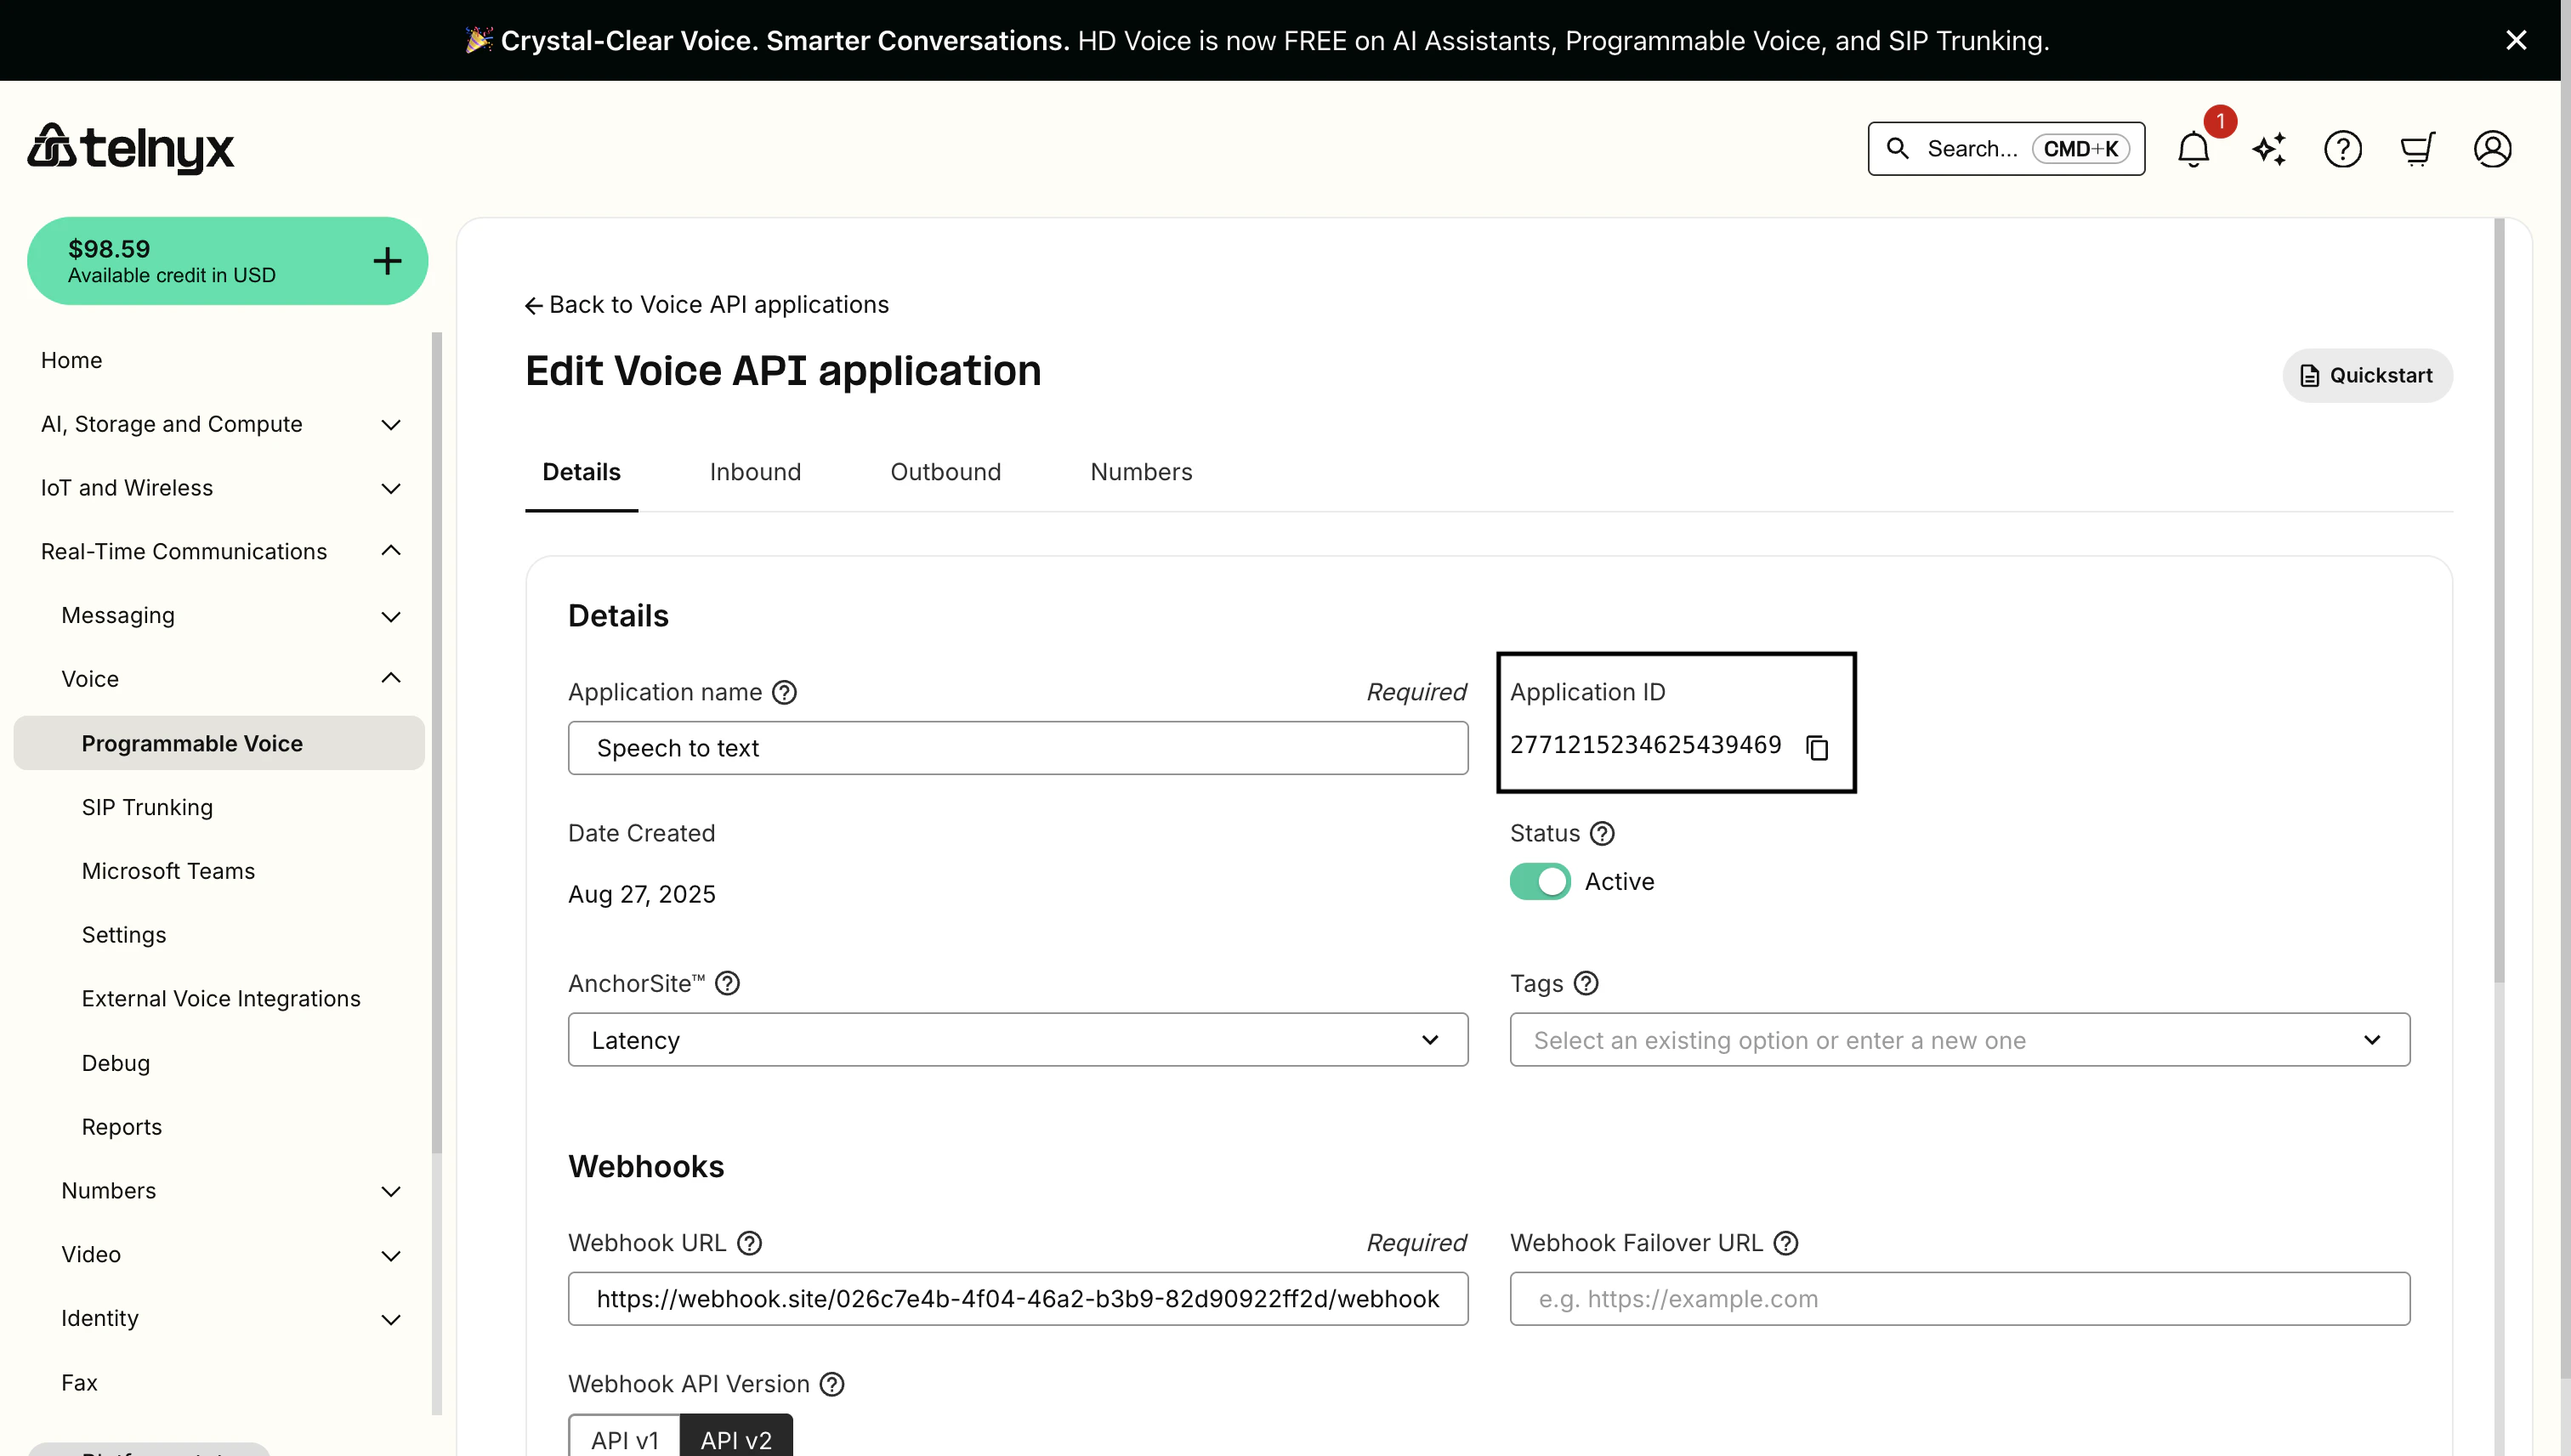Open the account avatar menu
The width and height of the screenshot is (2571, 1456).
tap(2492, 148)
